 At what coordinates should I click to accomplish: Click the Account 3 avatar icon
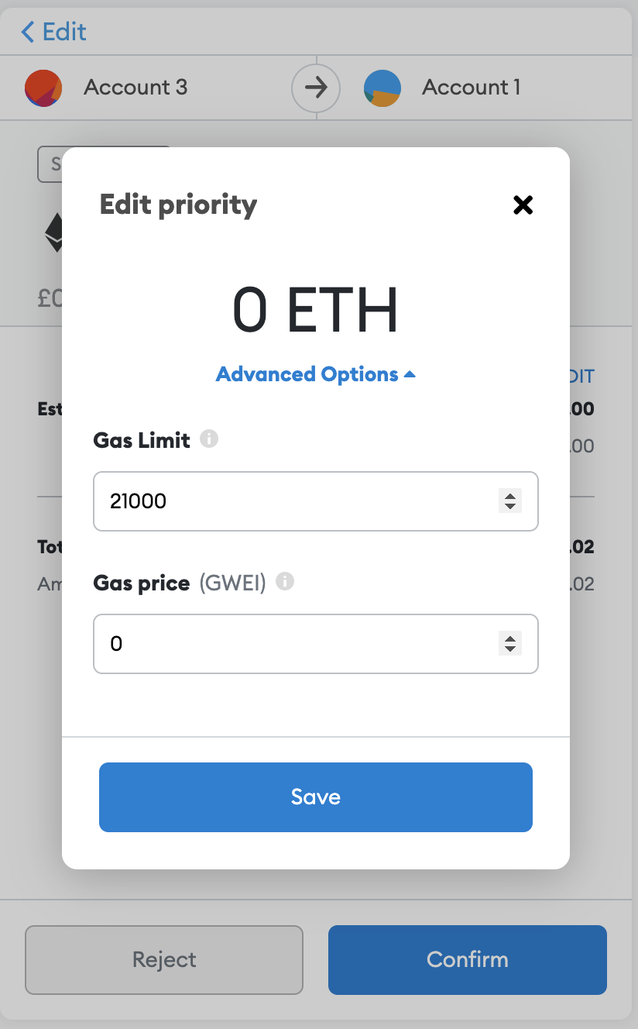[x=43, y=88]
